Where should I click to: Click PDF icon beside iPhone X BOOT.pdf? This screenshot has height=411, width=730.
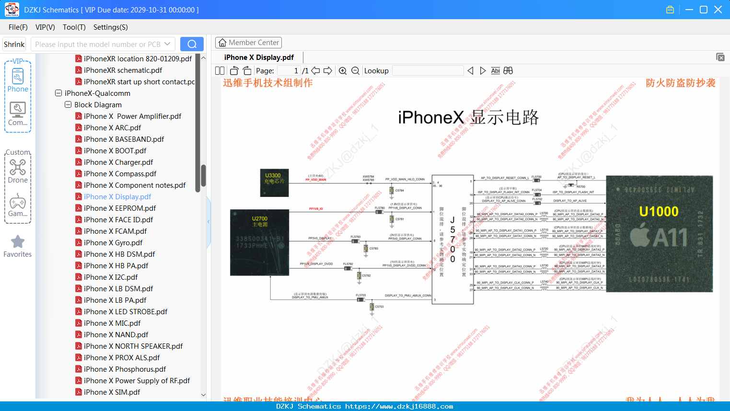[x=79, y=150]
